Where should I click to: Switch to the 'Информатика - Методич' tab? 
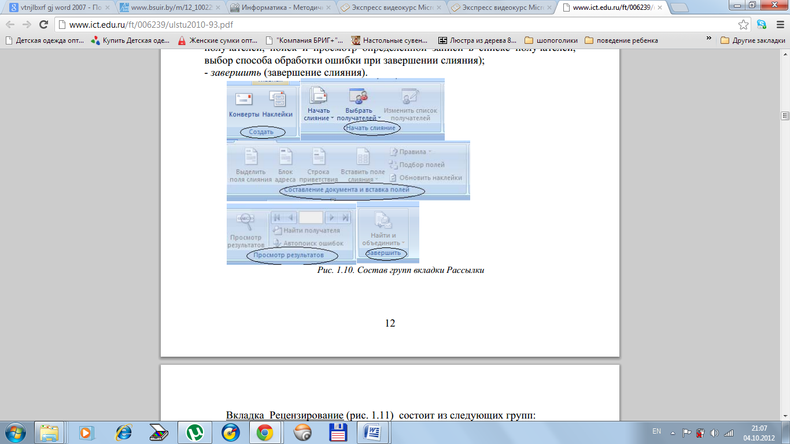[280, 8]
